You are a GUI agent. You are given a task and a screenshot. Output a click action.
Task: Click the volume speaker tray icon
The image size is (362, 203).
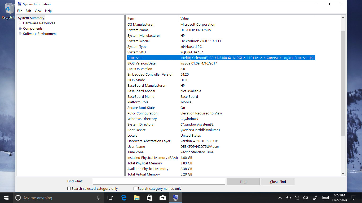[x=305, y=198]
